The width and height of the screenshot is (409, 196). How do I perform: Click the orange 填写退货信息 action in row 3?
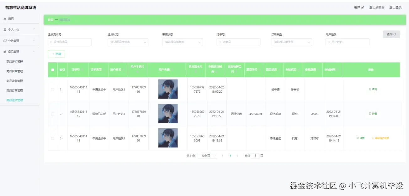[380, 138]
